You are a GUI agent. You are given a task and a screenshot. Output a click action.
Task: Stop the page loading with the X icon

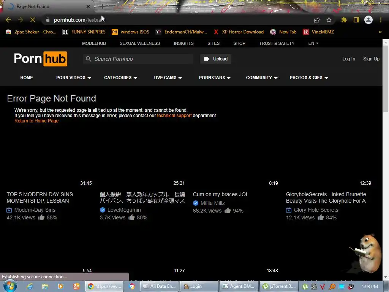pos(33,20)
